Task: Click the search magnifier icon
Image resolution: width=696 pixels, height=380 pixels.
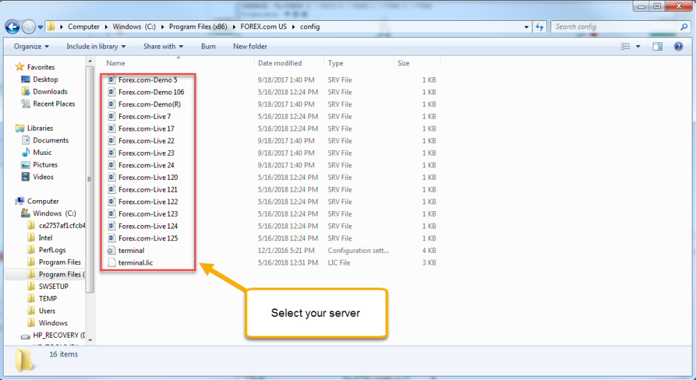Action: click(x=684, y=27)
